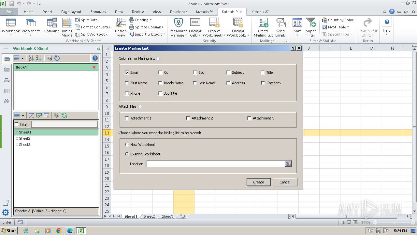Image resolution: width=417 pixels, height=235 pixels.
Task: Enable the Company checkbox
Action: tap(263, 83)
